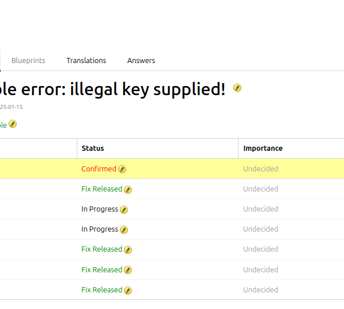Click the edit pencil under the bug title date
The height and width of the screenshot is (309, 344).
13,124
